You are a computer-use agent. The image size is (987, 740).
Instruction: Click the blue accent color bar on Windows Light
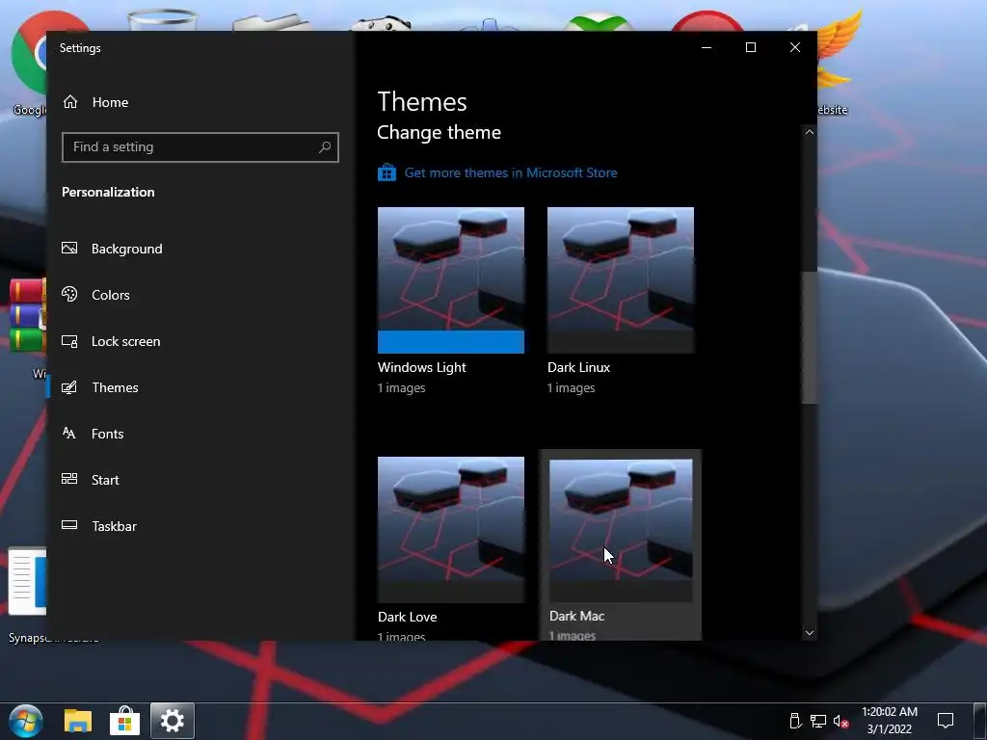coord(451,342)
